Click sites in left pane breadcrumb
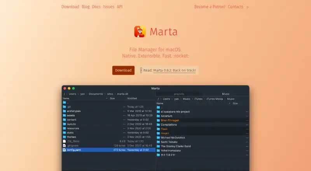This screenshot has height=171, width=311. click(110, 94)
